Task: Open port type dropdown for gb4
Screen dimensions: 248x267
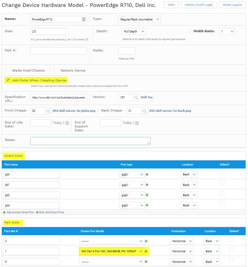Action: coord(132,205)
